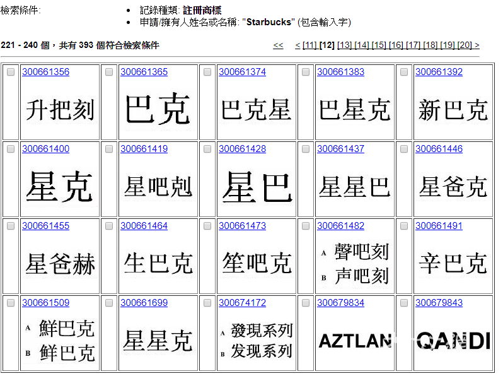Click the 星爸赫 trademark image
The height and width of the screenshot is (376, 503).
[60, 264]
